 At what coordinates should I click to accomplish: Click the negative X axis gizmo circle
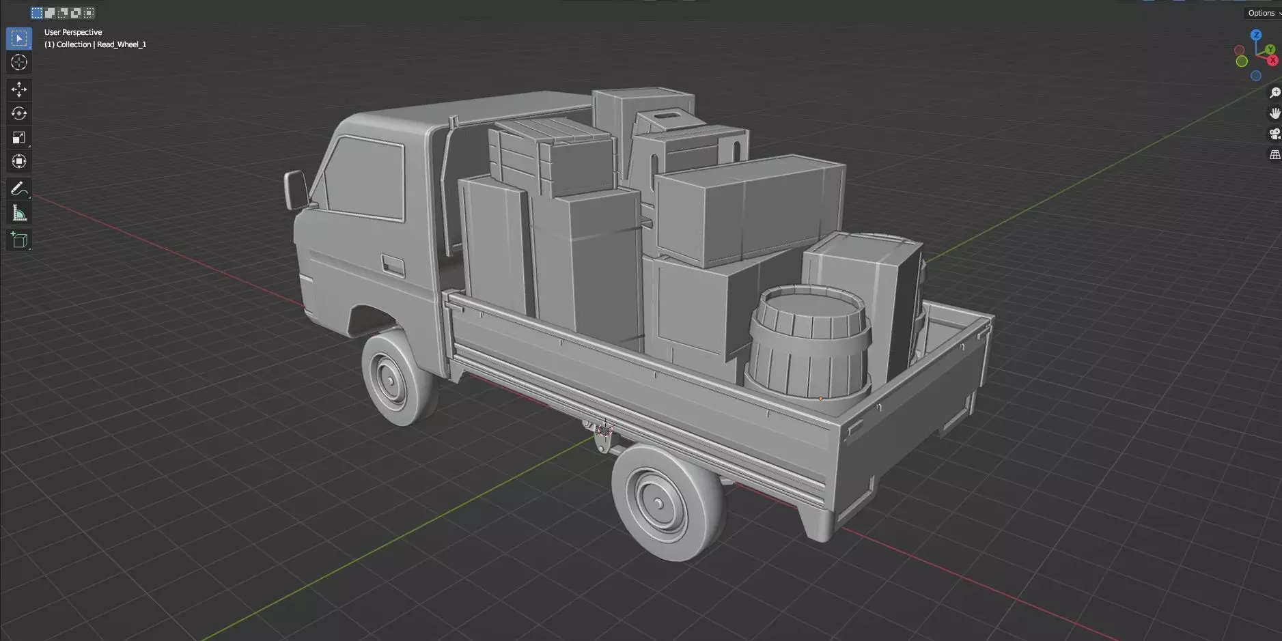tap(1239, 51)
